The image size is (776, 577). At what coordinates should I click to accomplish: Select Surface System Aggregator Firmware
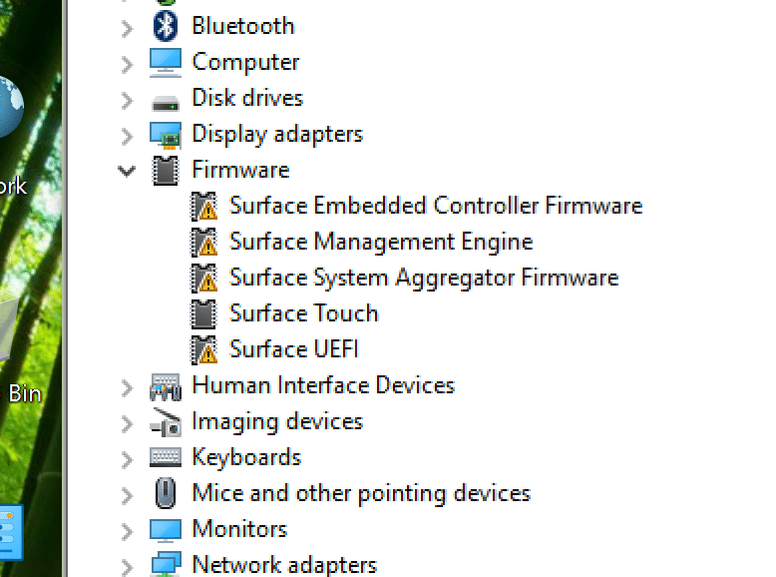424,278
